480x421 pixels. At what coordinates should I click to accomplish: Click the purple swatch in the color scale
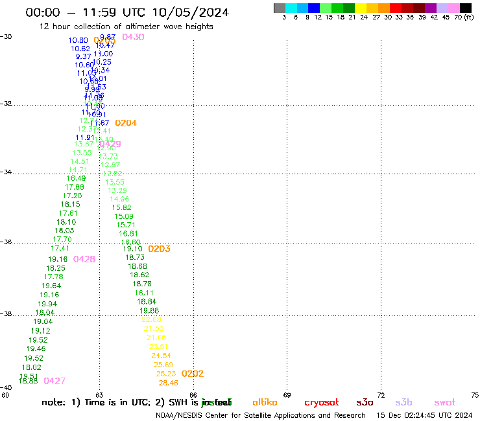(431, 8)
